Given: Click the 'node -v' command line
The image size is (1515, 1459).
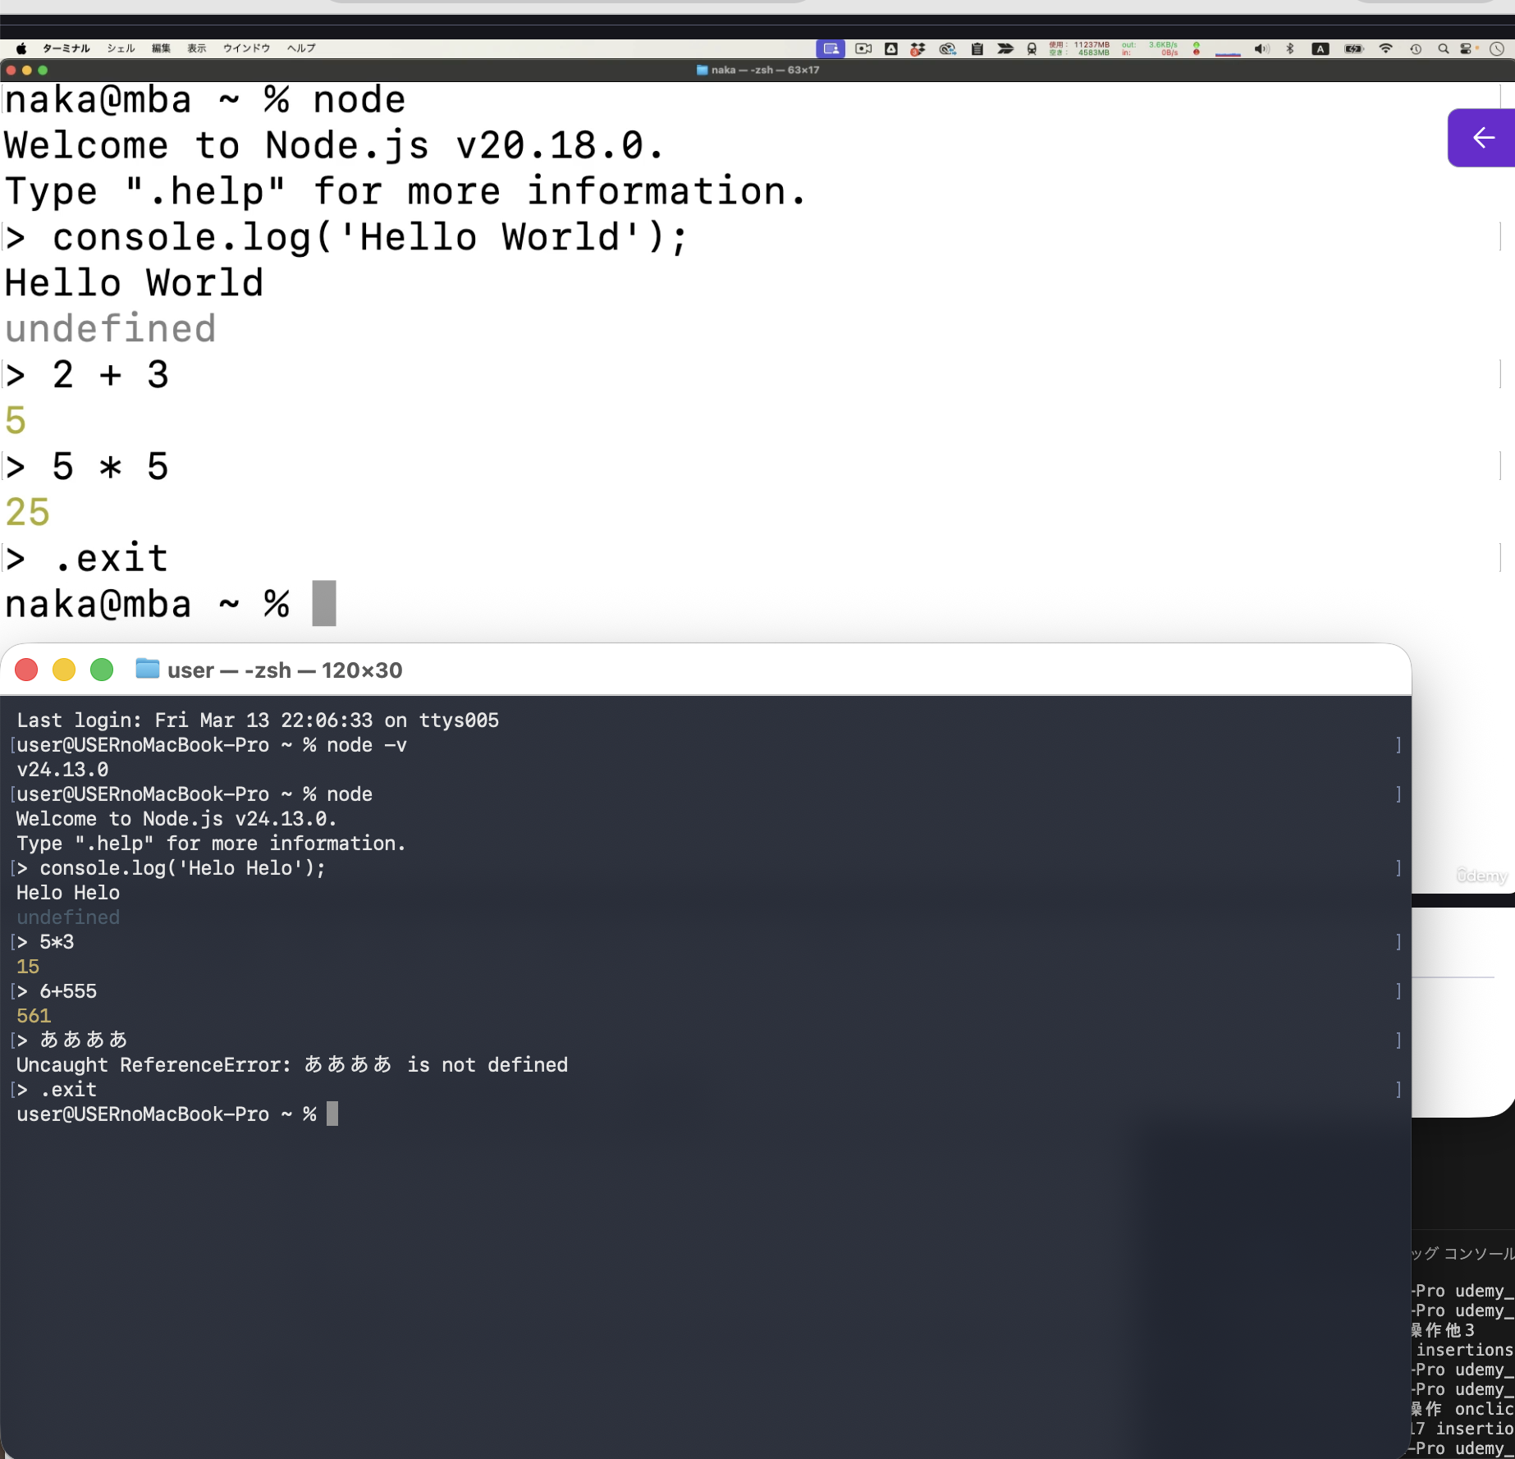Looking at the screenshot, I should [x=366, y=745].
